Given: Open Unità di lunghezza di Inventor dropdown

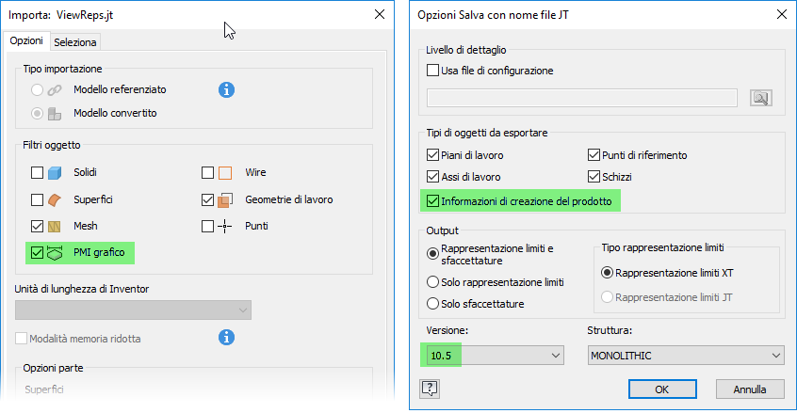Looking at the screenshot, I should coord(133,310).
